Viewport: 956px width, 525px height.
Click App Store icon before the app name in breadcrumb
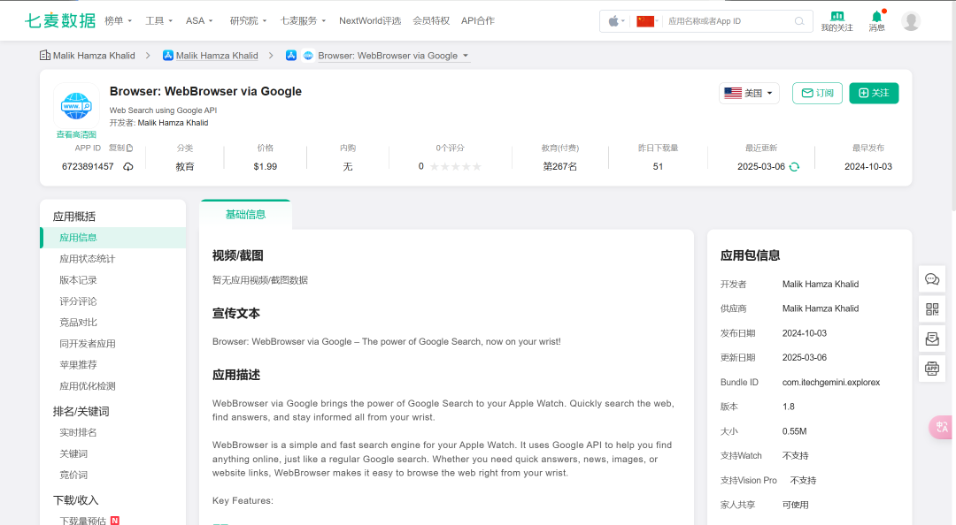click(x=291, y=56)
